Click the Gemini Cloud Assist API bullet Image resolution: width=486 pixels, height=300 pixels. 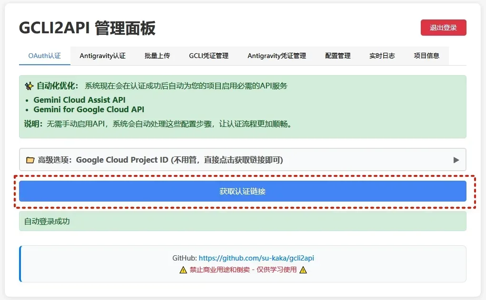point(79,100)
